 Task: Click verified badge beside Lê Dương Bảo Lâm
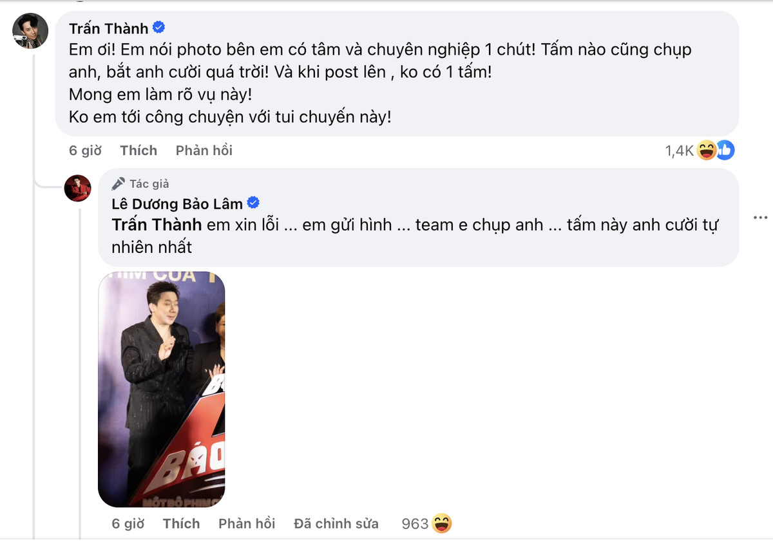click(x=253, y=203)
